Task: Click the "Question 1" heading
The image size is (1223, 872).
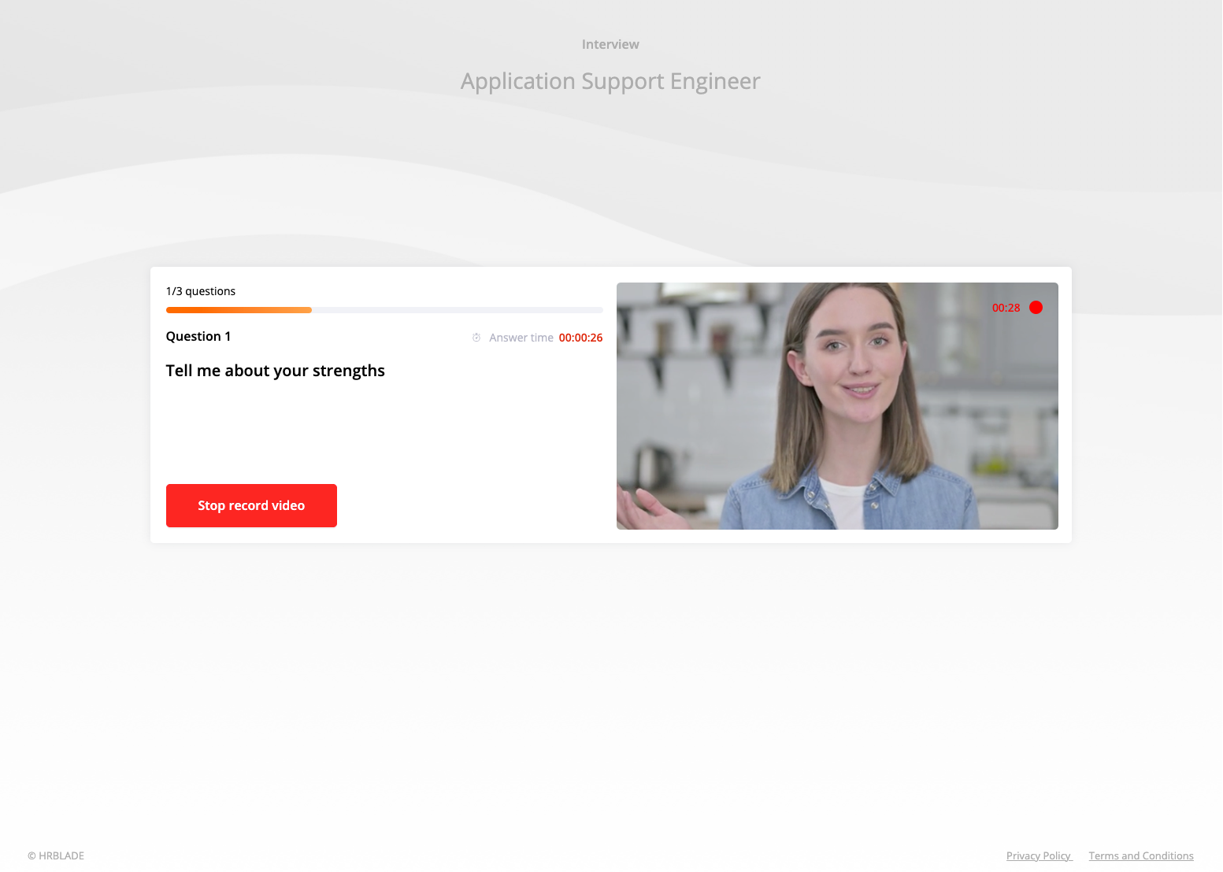Action: pyautogui.click(x=198, y=336)
